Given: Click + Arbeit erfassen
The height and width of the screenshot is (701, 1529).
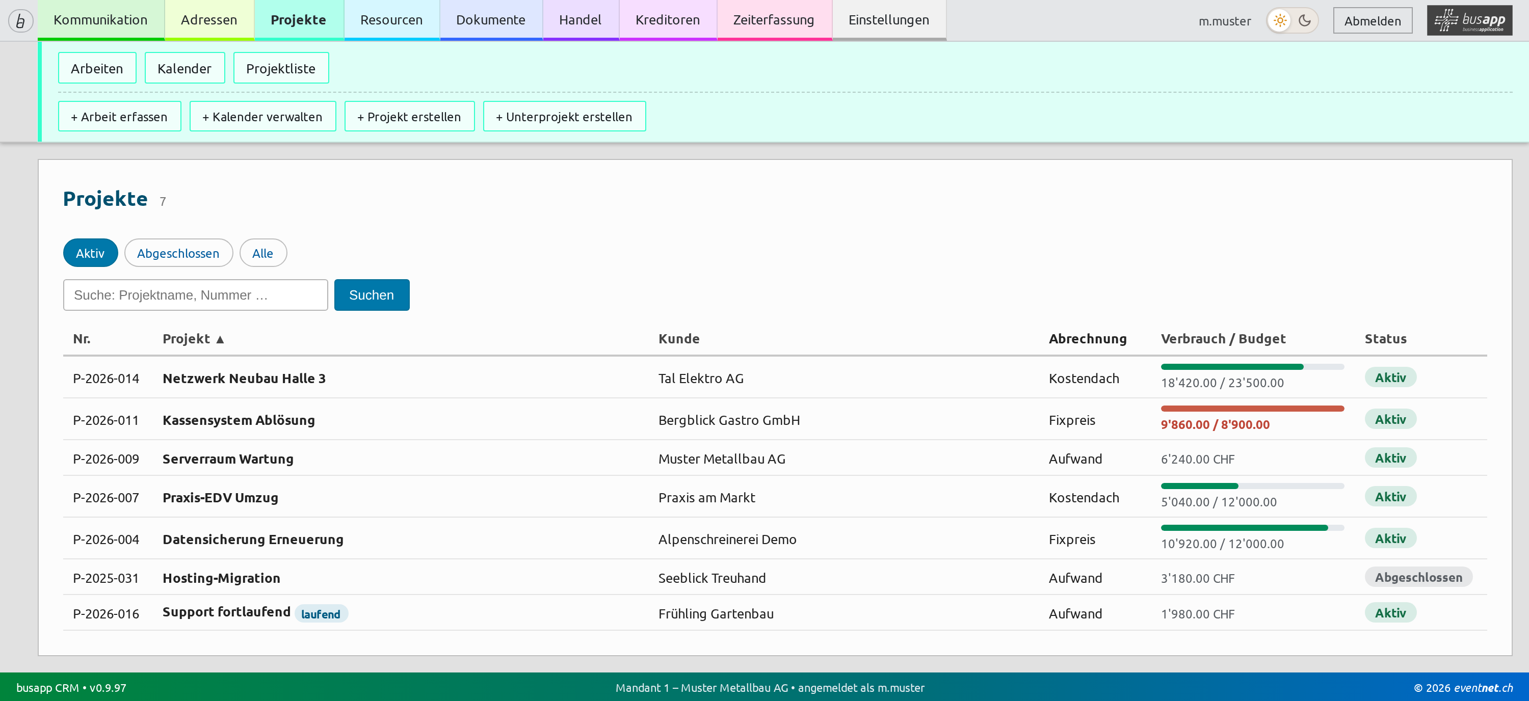Looking at the screenshot, I should 119,116.
